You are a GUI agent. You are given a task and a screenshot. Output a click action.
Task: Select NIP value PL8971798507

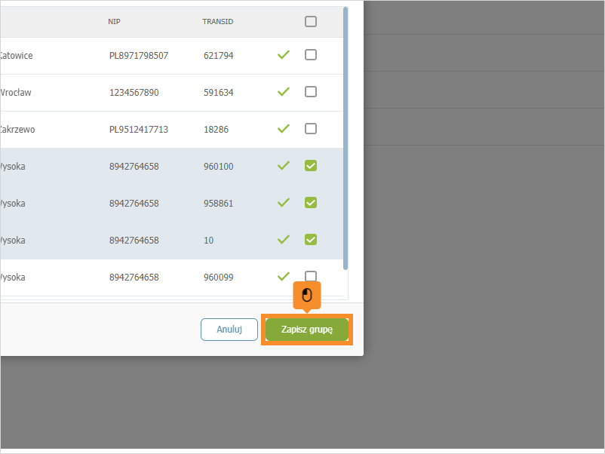pyautogui.click(x=139, y=56)
